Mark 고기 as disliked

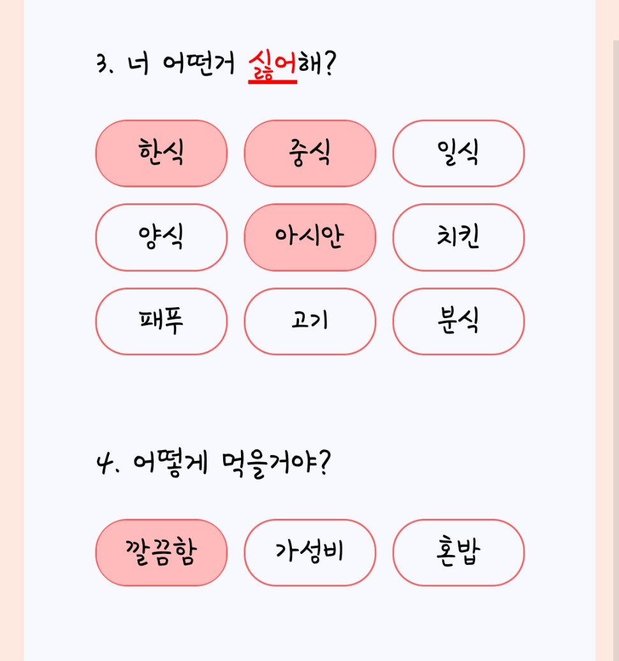[x=310, y=321]
